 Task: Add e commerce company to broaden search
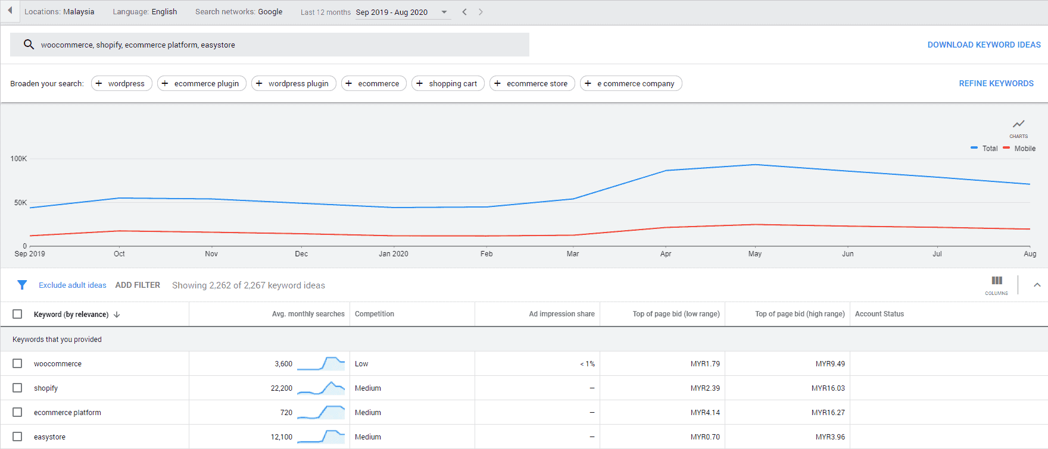pos(631,83)
